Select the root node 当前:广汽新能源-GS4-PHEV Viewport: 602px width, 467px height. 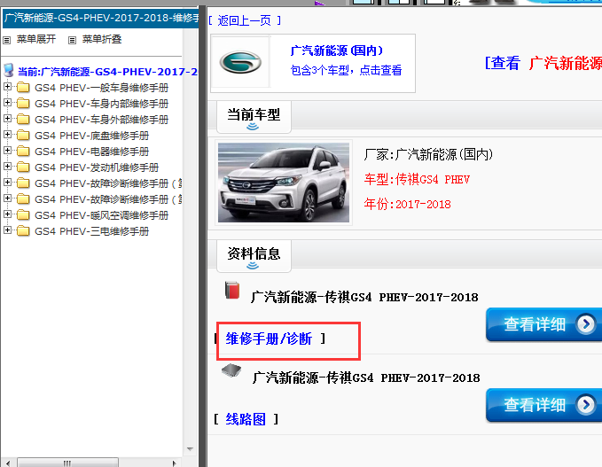pyautogui.click(x=107, y=72)
